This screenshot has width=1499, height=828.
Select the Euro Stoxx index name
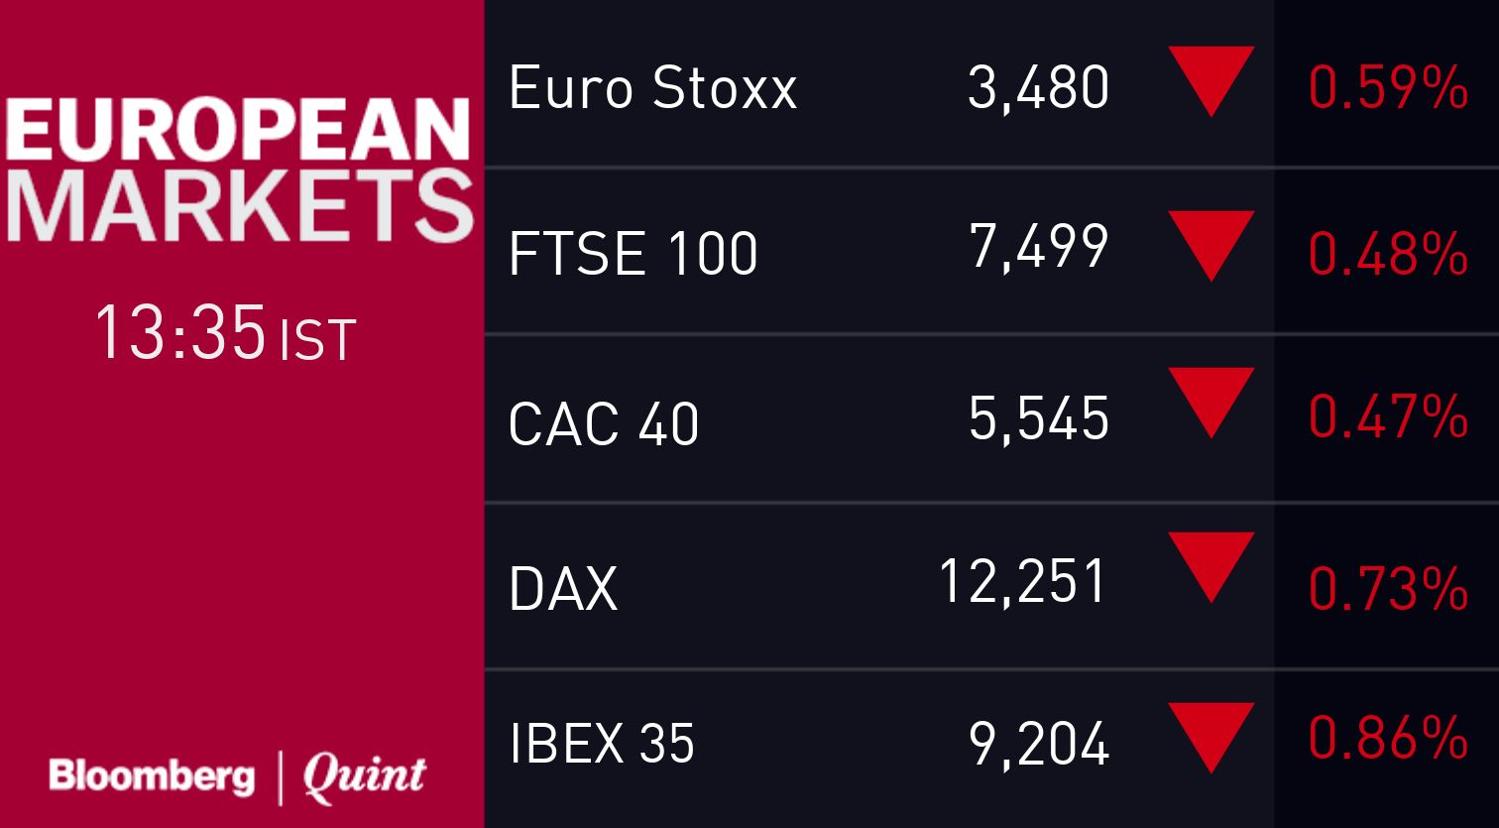click(652, 88)
